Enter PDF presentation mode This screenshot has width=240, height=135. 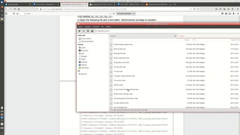tap(222, 13)
